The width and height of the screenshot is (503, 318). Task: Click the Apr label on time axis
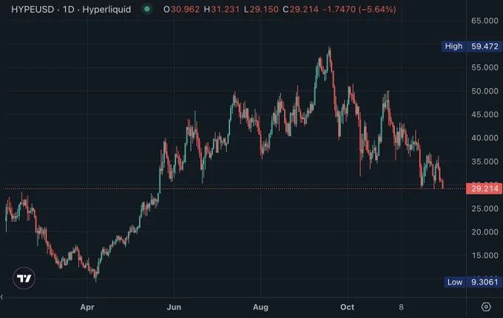[87, 307]
